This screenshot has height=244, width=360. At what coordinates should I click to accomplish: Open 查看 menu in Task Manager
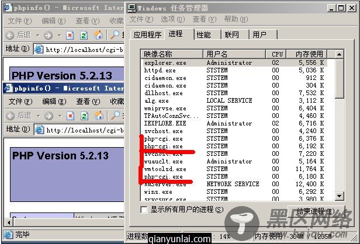(x=205, y=19)
